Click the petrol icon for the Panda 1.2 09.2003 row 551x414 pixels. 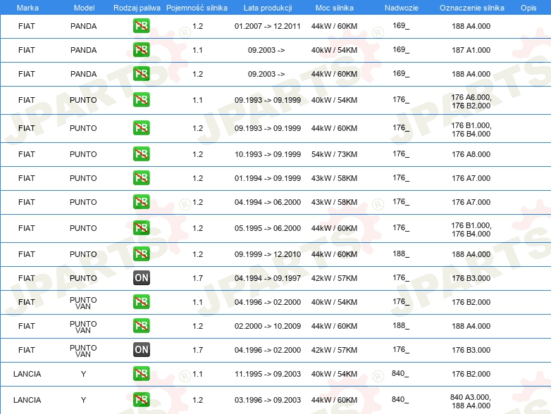141,74
